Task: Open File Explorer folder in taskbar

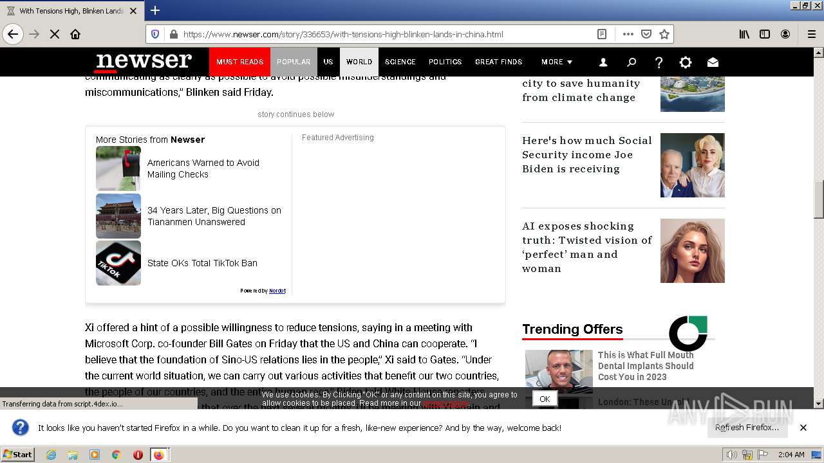Action: click(x=73, y=455)
